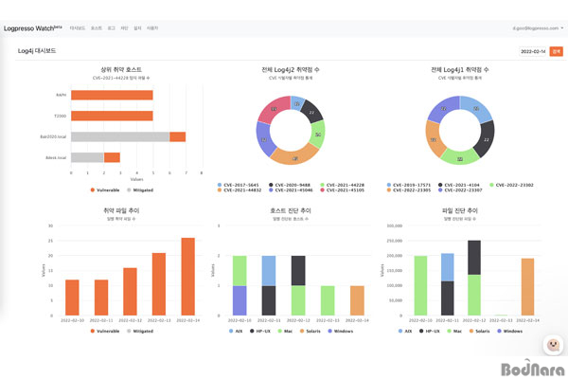Viewport: 568px width, 379px height.
Task: Select orange segment in Log4j1 donut
Action: click(434, 139)
